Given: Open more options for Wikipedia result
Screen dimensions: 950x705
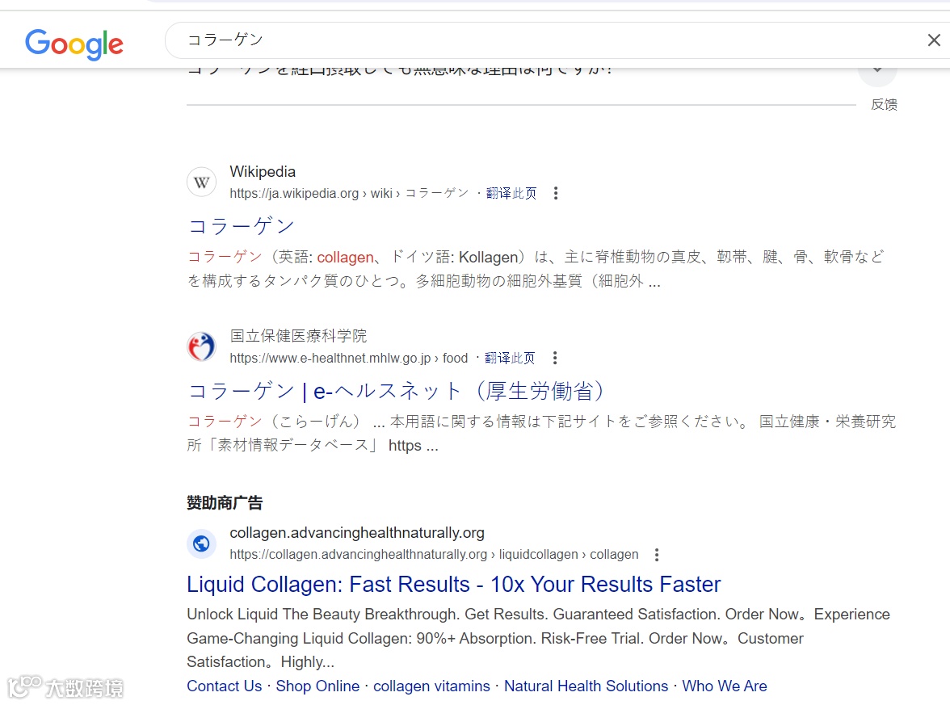Looking at the screenshot, I should pos(556,193).
